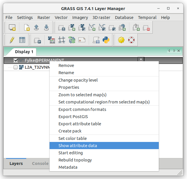The width and height of the screenshot is (187, 179).
Task: Click the add various overlays icon
Action: [112, 28]
